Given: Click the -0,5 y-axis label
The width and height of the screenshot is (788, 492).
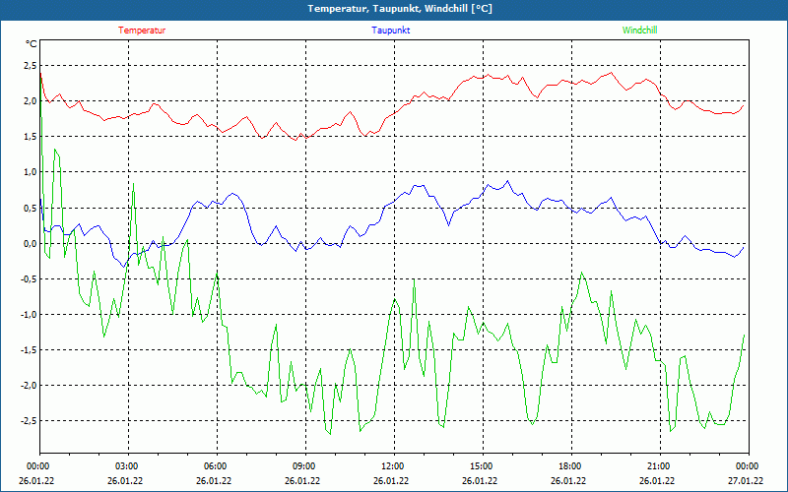Looking at the screenshot, I should 29,279.
